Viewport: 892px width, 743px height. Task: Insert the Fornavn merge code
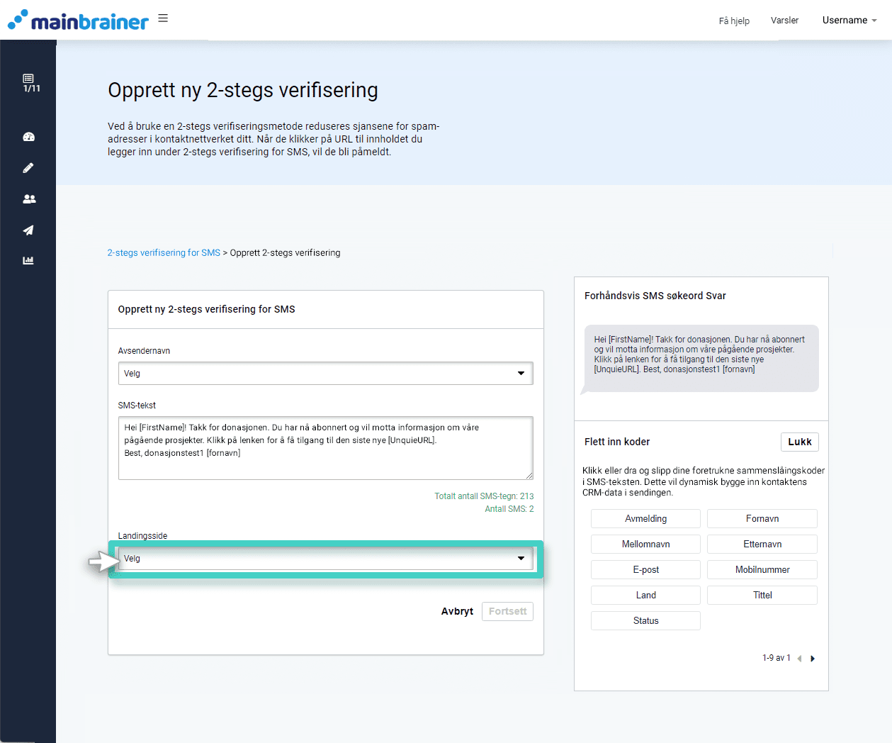tap(762, 519)
